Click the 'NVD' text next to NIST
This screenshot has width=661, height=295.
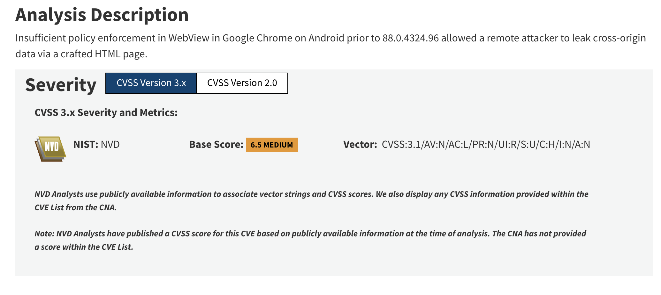click(x=110, y=145)
